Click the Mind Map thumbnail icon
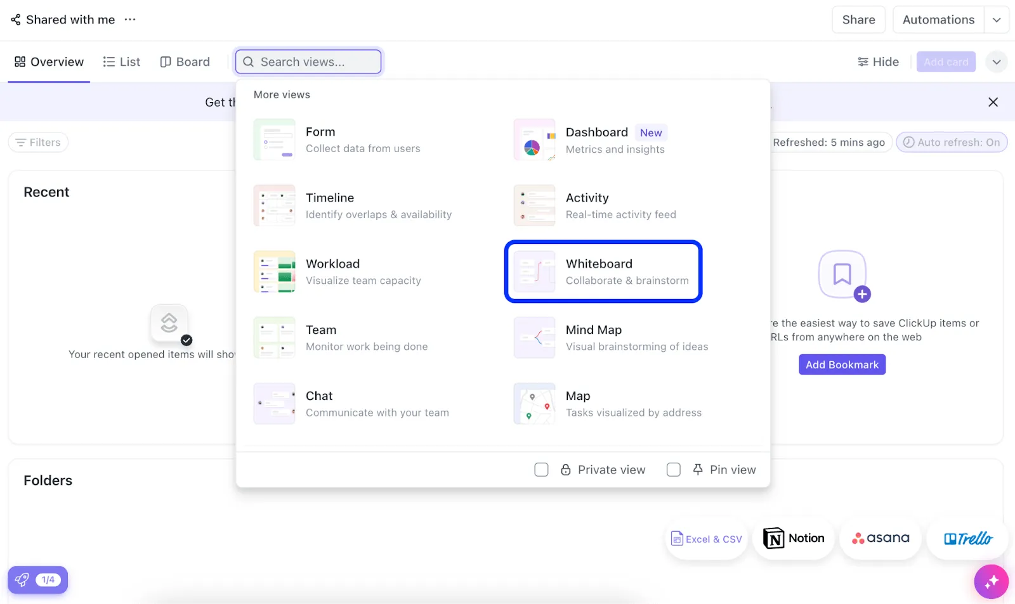This screenshot has height=604, width=1015. pyautogui.click(x=535, y=337)
